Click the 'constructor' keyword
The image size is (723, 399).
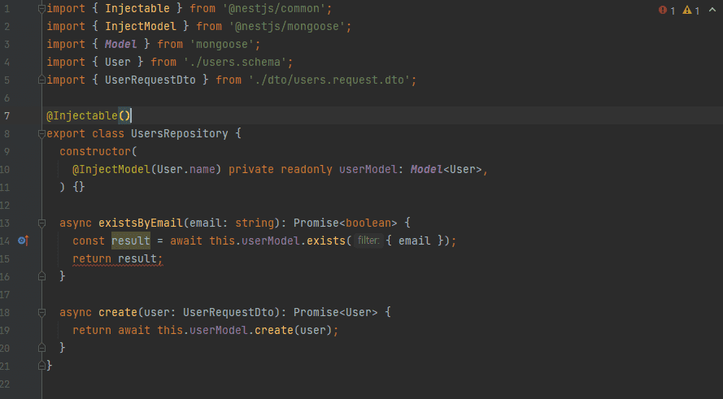click(95, 152)
